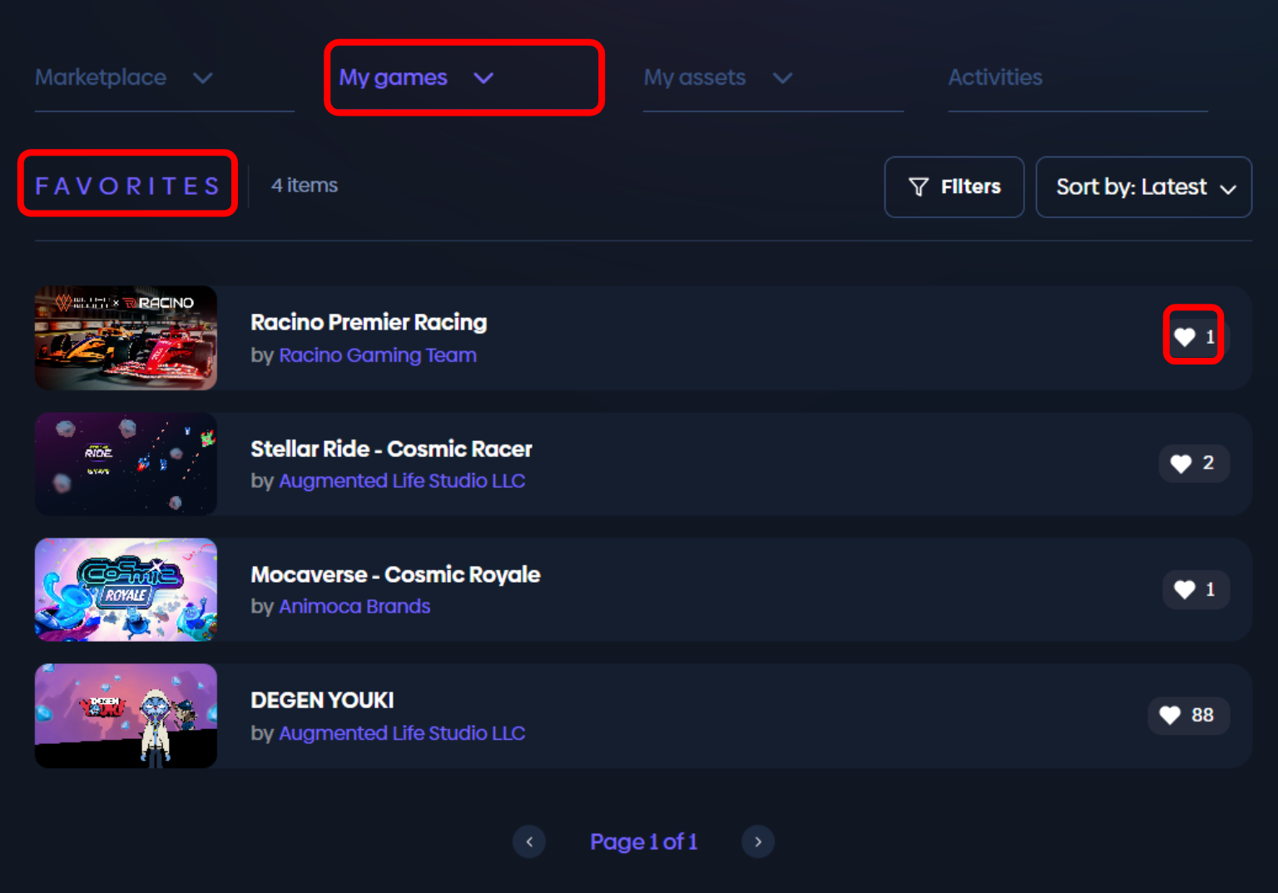Open the Animoca Brands developer link

coord(354,607)
